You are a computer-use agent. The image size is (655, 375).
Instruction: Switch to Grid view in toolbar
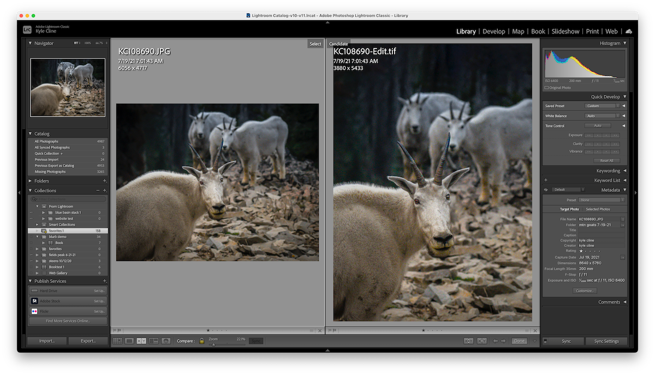pyautogui.click(x=117, y=341)
